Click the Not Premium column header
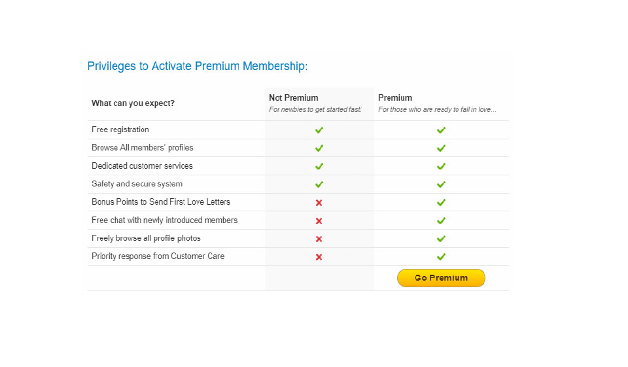The height and width of the screenshot is (367, 628). (294, 98)
